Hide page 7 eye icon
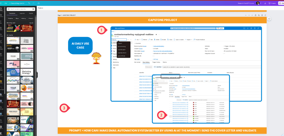 point(252,15)
